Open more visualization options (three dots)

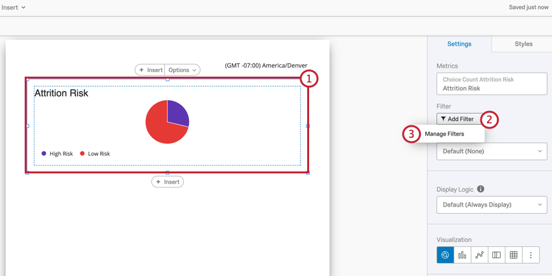[531, 255]
